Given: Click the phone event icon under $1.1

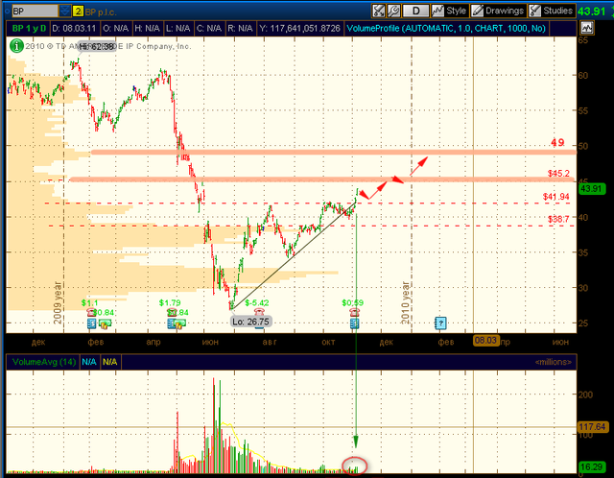Looking at the screenshot, I should coord(91,312).
